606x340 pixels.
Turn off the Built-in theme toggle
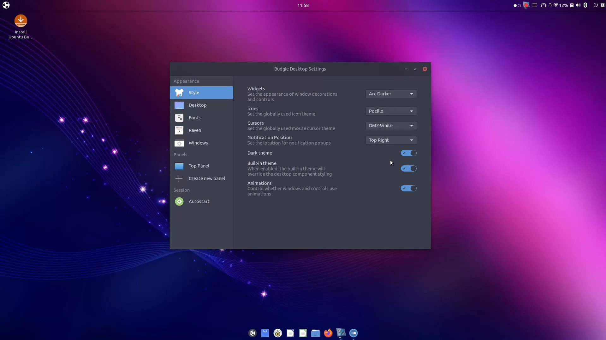coord(409,168)
